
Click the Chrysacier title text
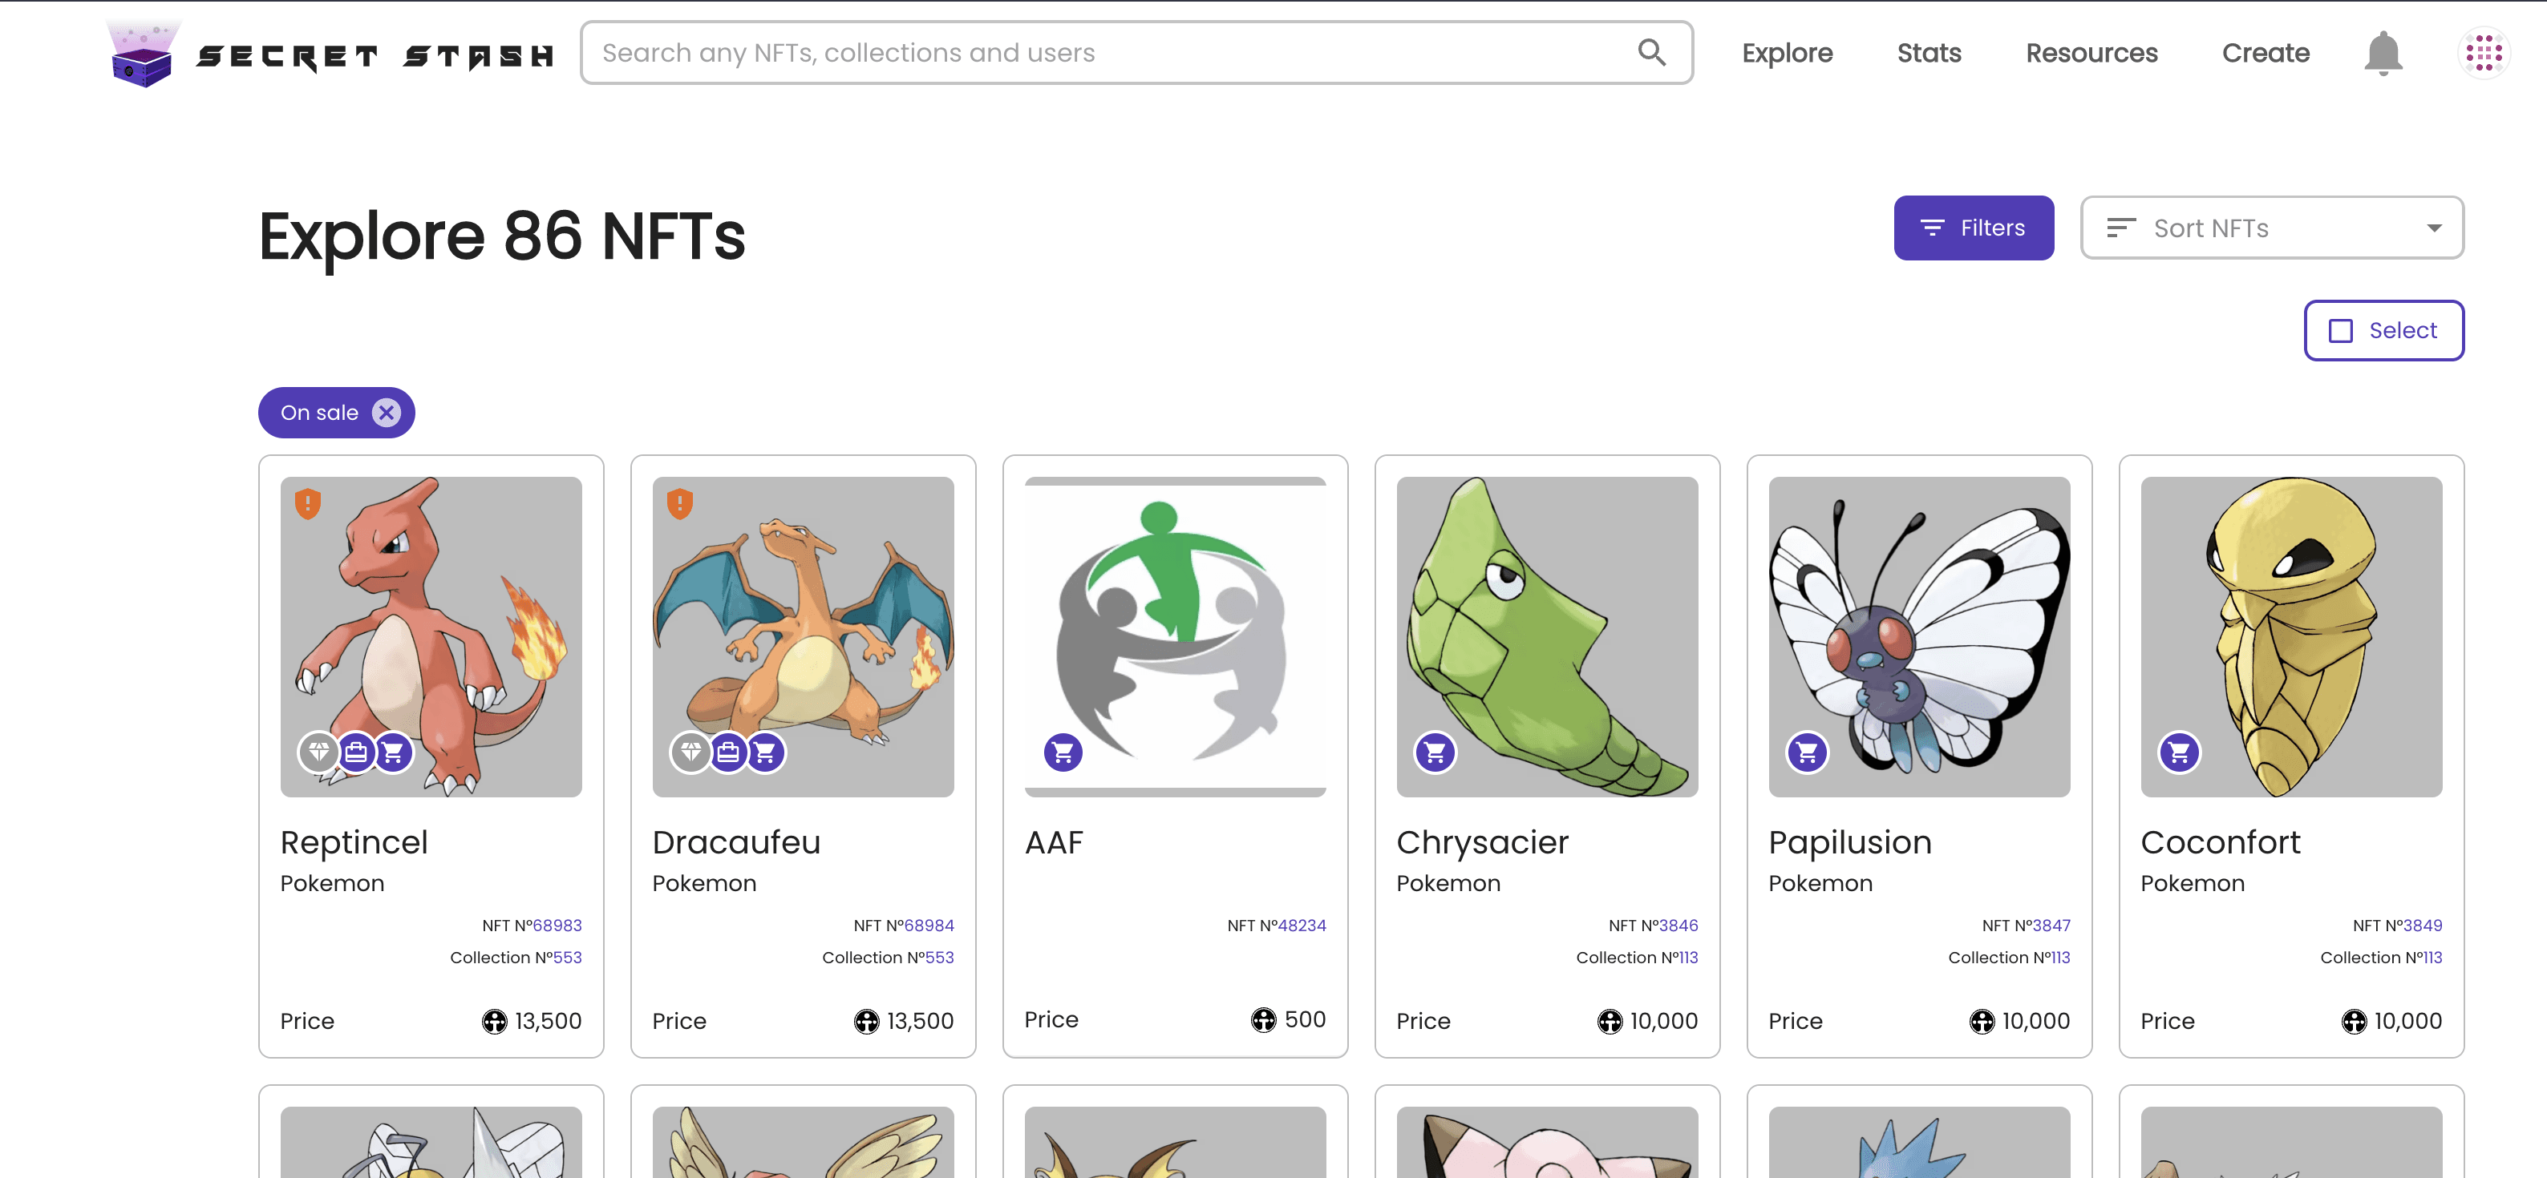pos(1482,843)
